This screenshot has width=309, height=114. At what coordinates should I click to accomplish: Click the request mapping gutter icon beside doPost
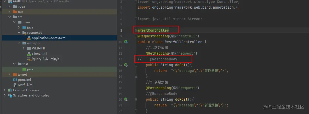tap(126, 99)
